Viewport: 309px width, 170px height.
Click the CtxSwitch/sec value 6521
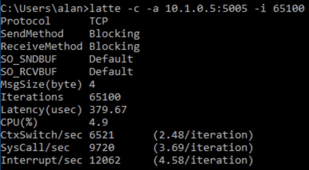pyautogui.click(x=102, y=135)
